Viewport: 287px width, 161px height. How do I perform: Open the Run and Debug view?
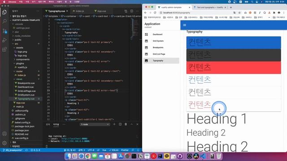pos(4,40)
